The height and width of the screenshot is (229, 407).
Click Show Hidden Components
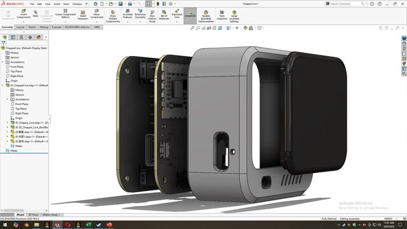[113, 17]
